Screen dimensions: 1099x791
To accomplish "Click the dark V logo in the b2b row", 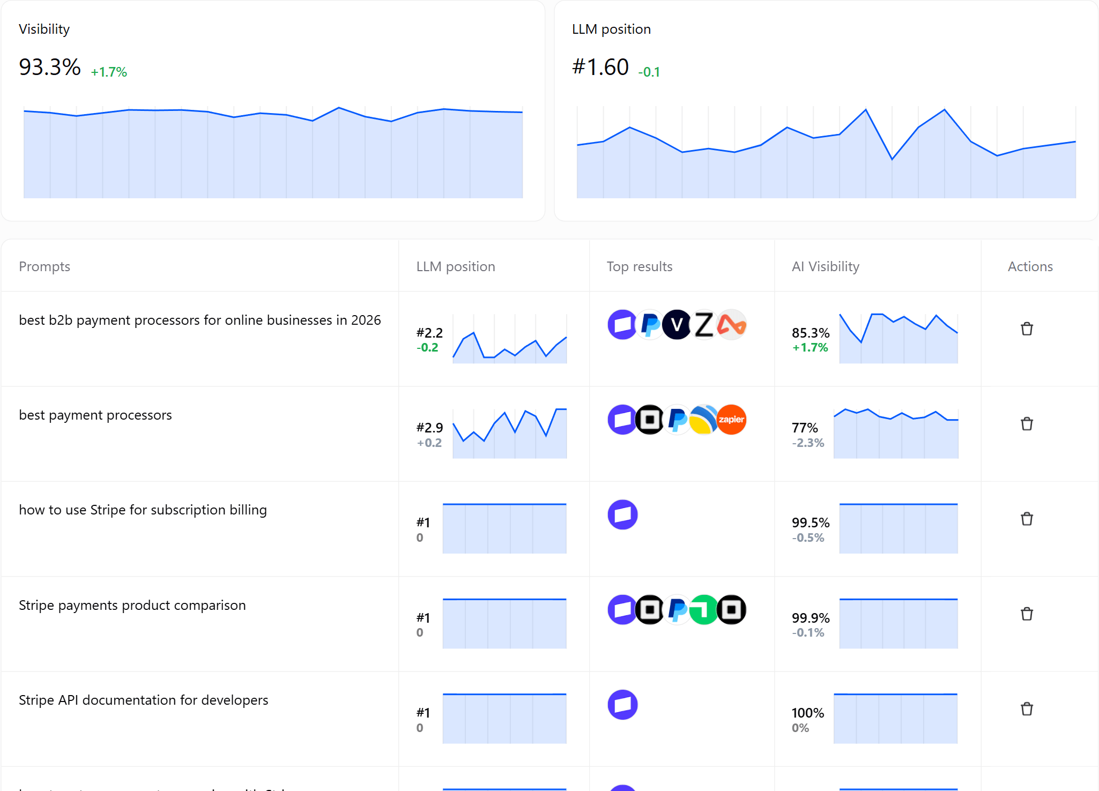I will pos(677,325).
